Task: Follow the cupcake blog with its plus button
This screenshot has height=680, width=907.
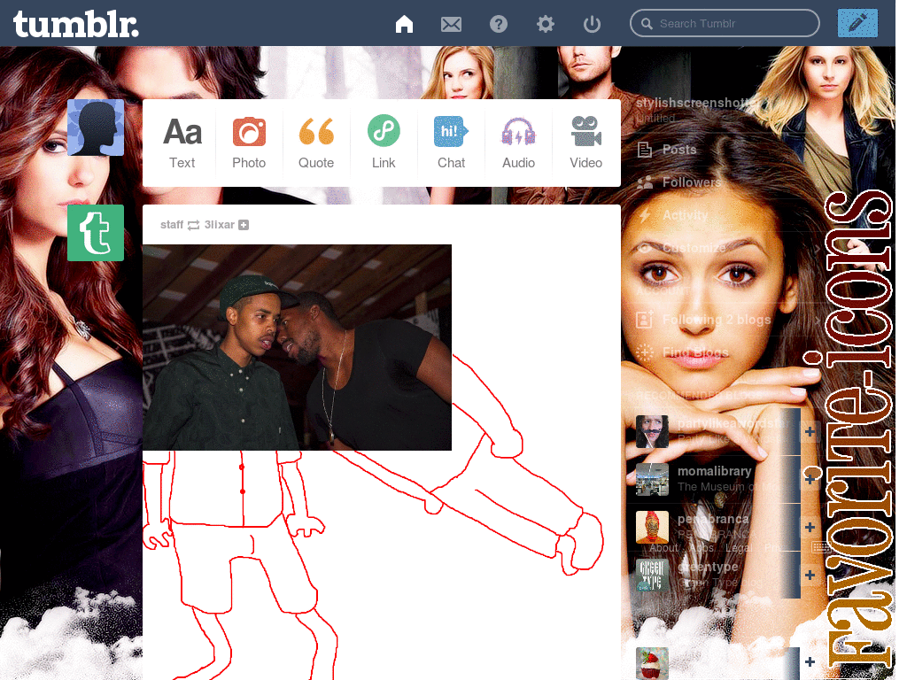Action: (x=810, y=661)
